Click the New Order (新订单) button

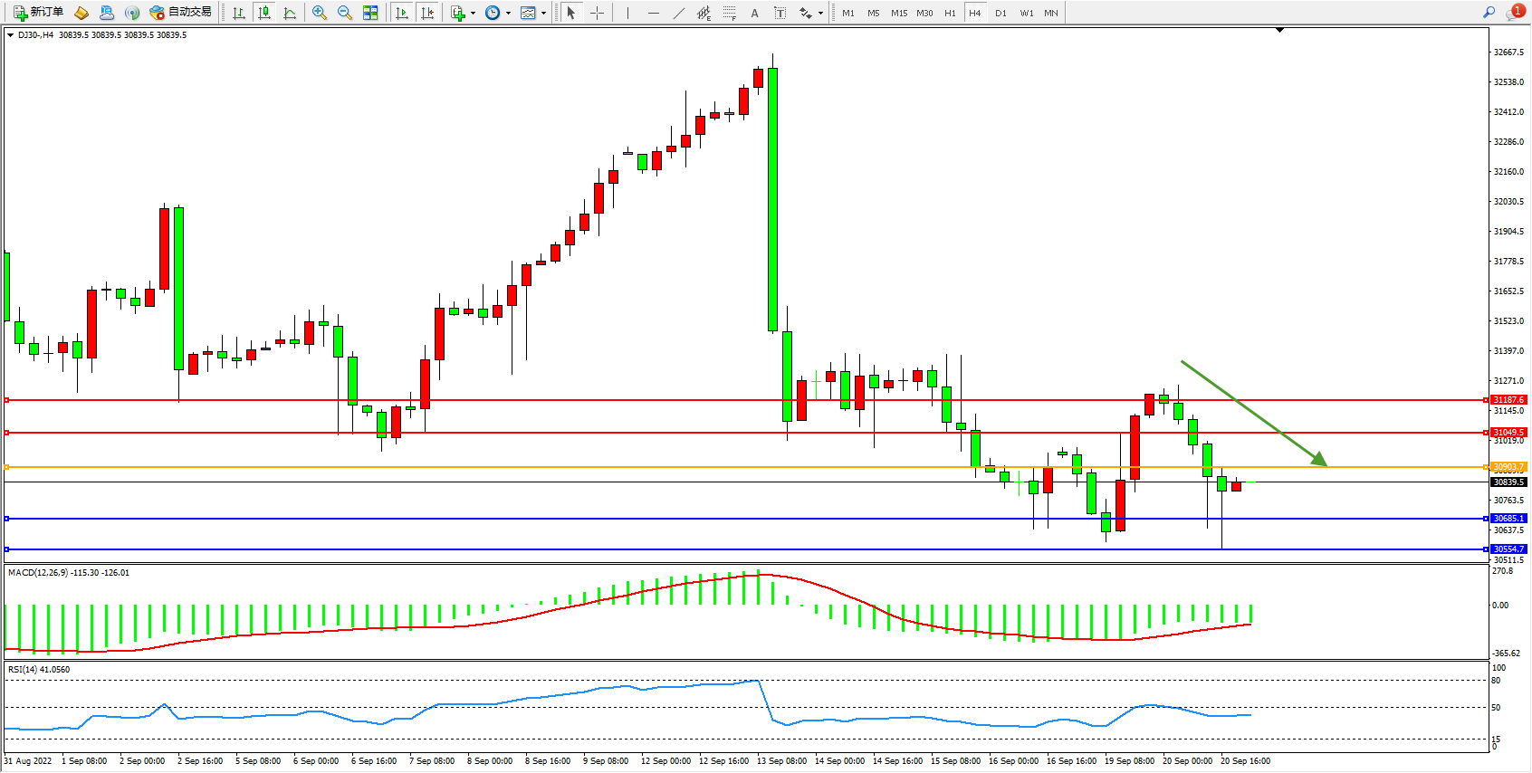[38, 13]
